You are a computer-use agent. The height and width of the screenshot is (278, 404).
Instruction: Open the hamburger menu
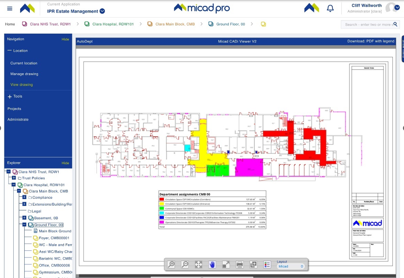pyautogui.click(x=10, y=8)
